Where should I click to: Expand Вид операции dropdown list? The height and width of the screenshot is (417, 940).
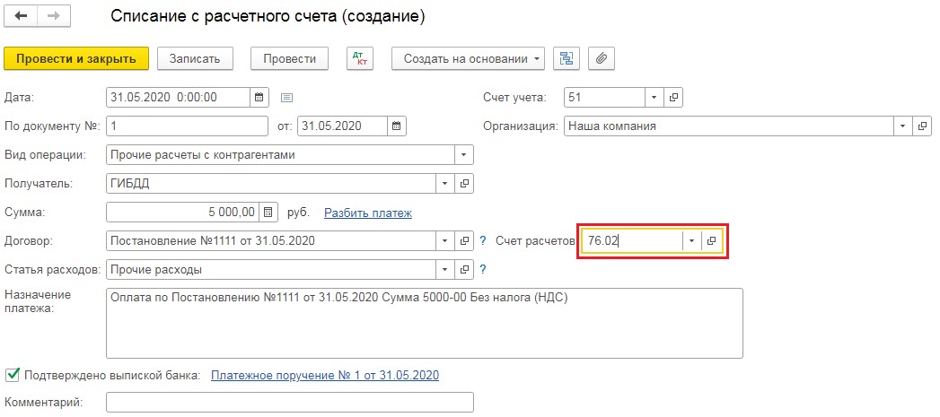tap(464, 154)
